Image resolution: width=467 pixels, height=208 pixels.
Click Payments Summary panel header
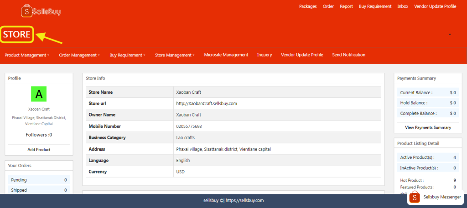click(428, 78)
